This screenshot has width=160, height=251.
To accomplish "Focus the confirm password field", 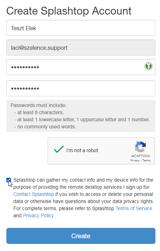I will 81,89.
